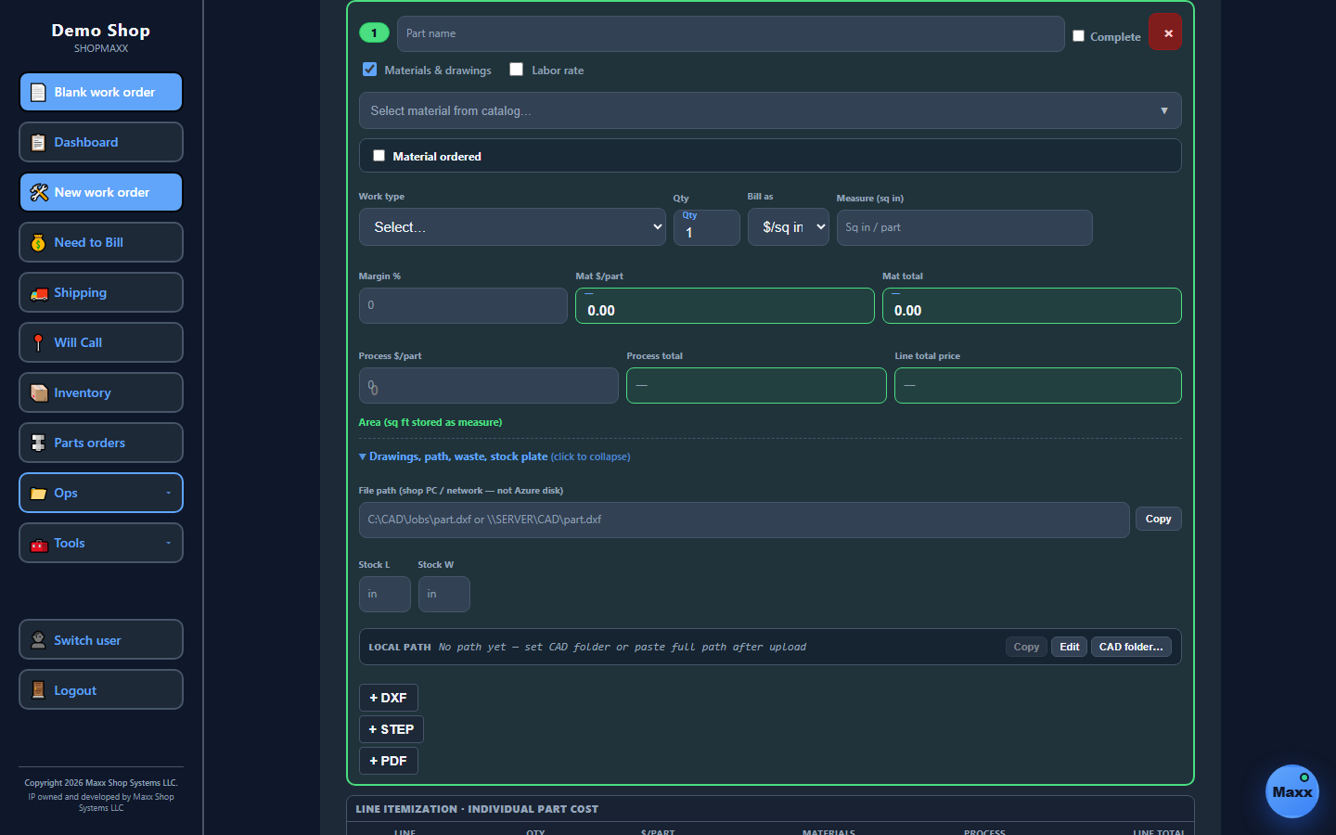Image resolution: width=1336 pixels, height=835 pixels.
Task: Click the Will Call sidebar item
Action: pos(101,342)
